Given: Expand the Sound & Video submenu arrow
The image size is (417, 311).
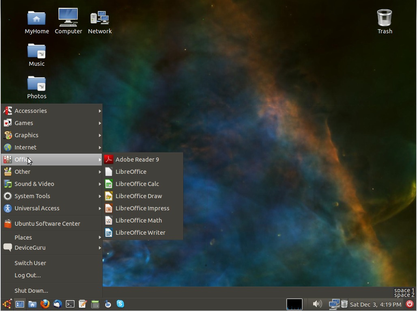Looking at the screenshot, I should [x=100, y=184].
